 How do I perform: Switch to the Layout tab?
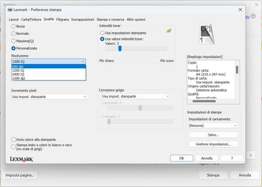point(14,20)
